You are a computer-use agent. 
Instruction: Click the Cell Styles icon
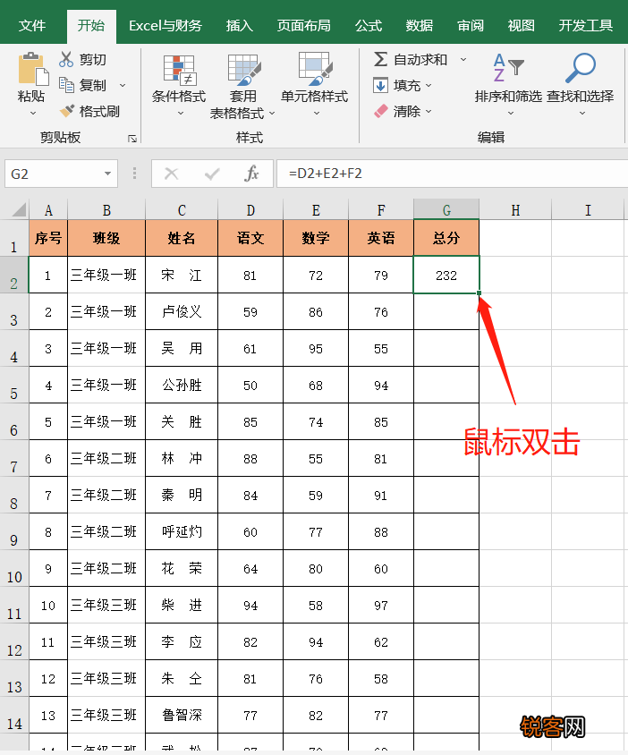(x=315, y=69)
